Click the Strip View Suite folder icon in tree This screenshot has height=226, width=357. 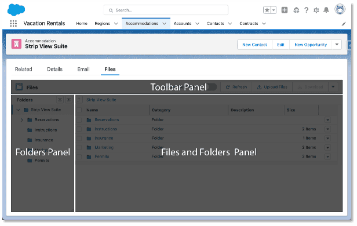click(26, 110)
